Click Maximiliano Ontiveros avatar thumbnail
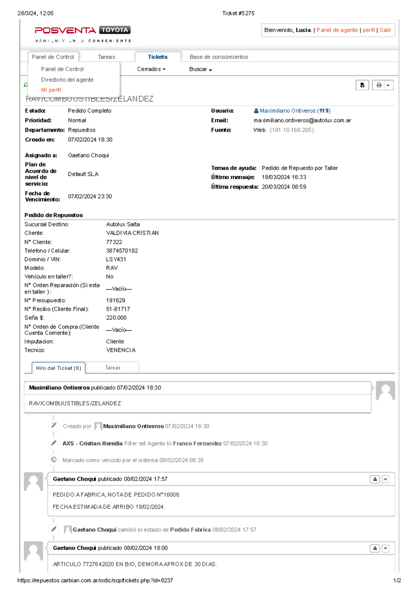 (x=385, y=391)
